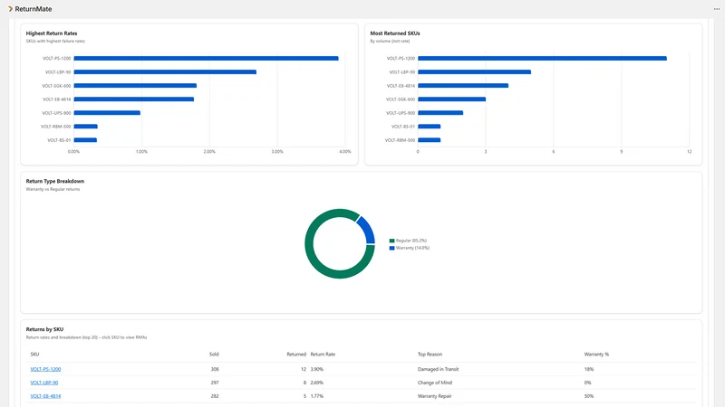The image size is (725, 407).
Task: Click VOLT-PS-1200 bar in Most Returned SKUs
Action: tap(542, 58)
